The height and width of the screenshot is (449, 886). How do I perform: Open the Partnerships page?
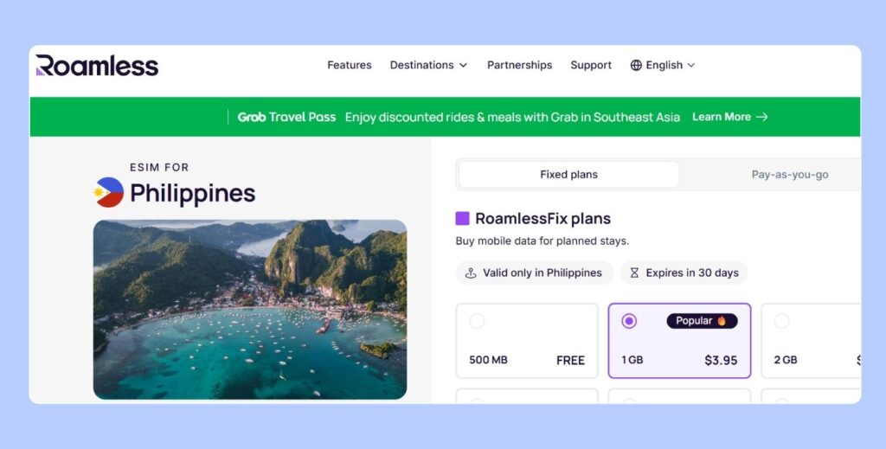(x=519, y=66)
